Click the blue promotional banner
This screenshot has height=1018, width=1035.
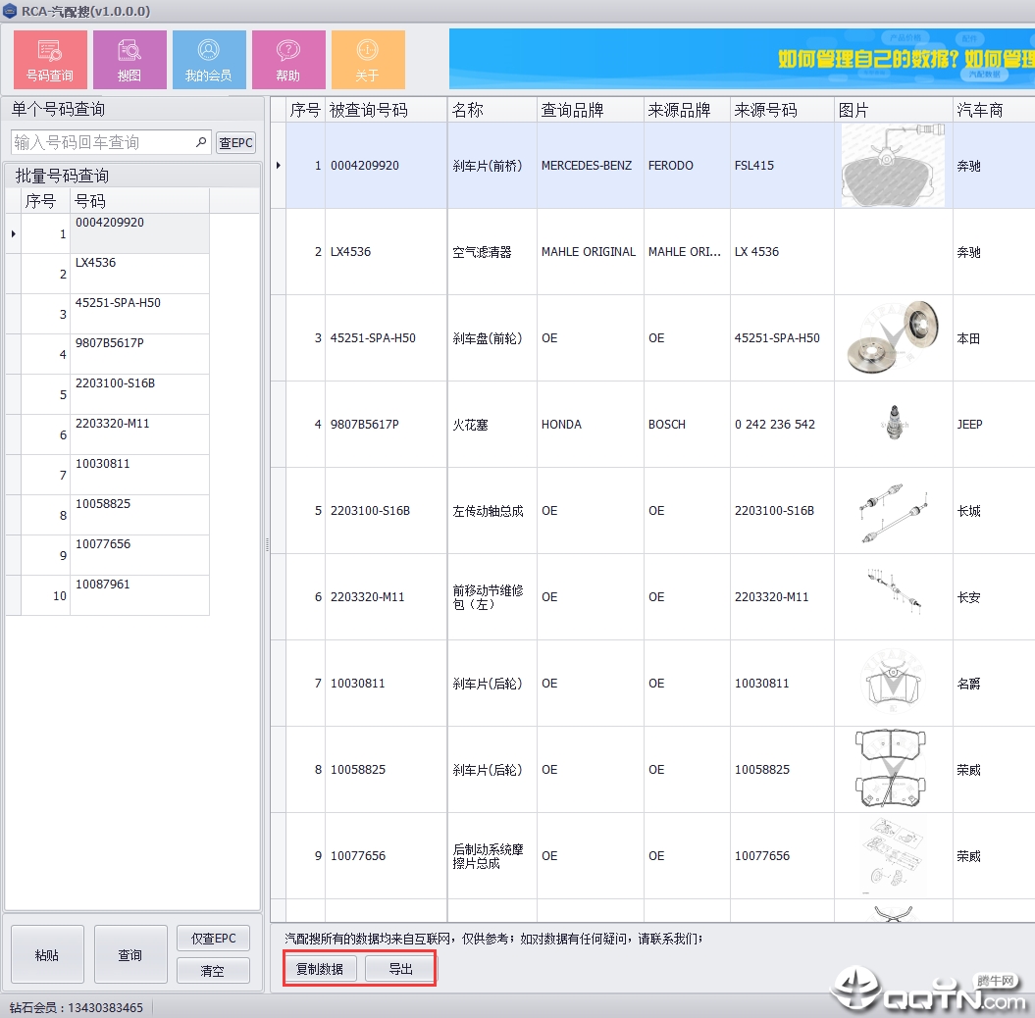point(742,59)
